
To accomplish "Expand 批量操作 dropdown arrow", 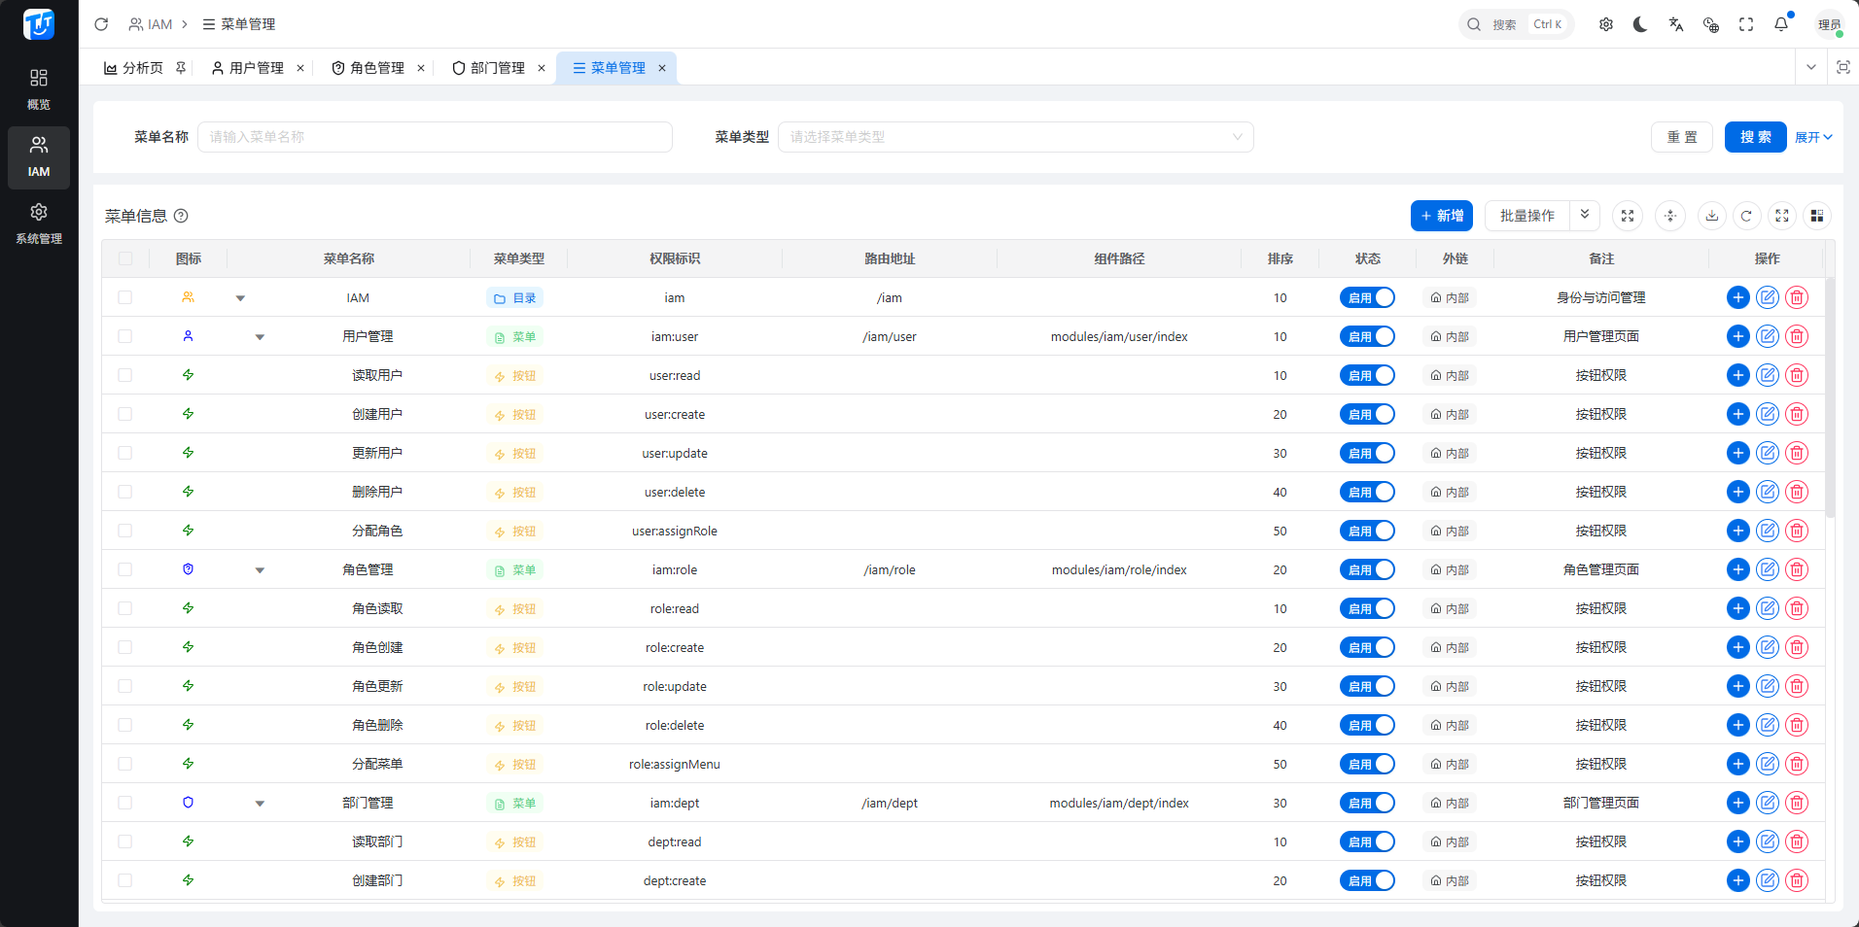I will (1584, 216).
